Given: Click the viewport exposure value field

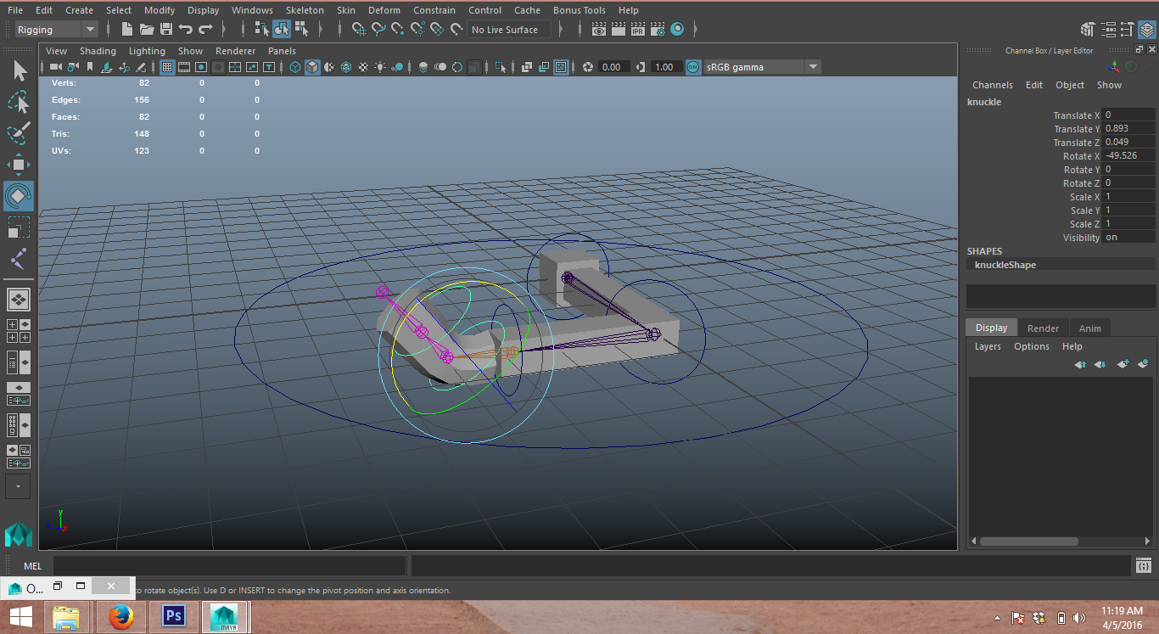Looking at the screenshot, I should click(613, 67).
